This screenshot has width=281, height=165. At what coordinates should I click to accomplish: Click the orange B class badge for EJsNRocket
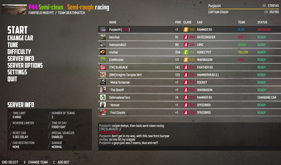click(186, 60)
